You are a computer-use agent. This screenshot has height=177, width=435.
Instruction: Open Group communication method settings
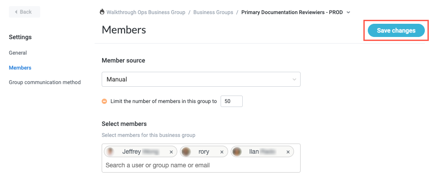45,82
